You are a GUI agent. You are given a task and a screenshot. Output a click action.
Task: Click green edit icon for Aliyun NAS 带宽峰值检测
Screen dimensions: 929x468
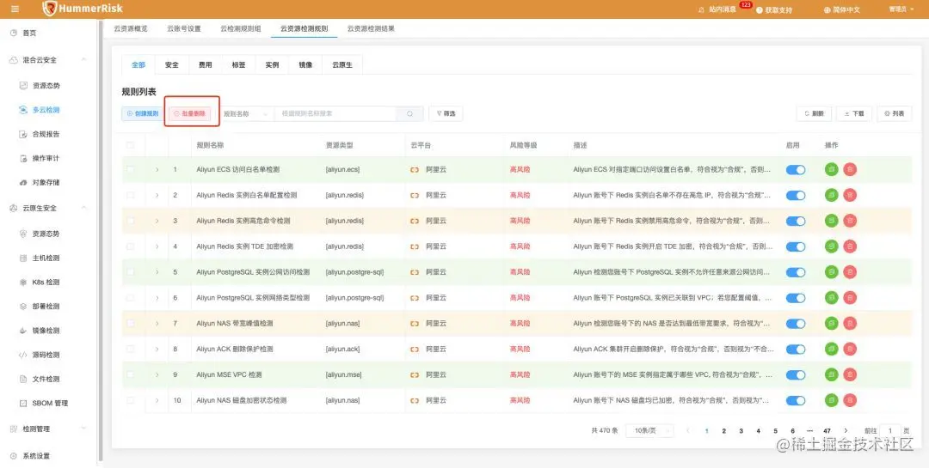click(832, 324)
